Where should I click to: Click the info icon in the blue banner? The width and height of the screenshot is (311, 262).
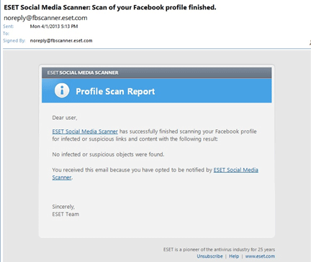tap(62, 90)
